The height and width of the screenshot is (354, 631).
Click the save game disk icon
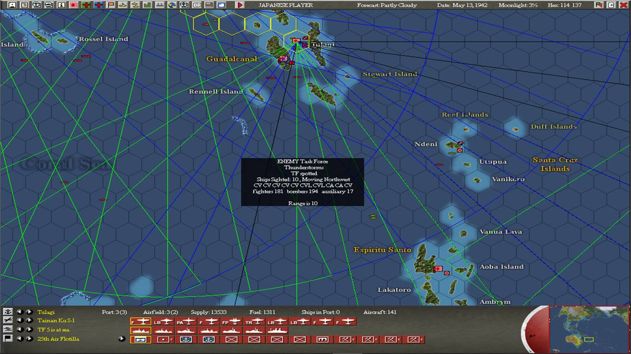coord(12,5)
